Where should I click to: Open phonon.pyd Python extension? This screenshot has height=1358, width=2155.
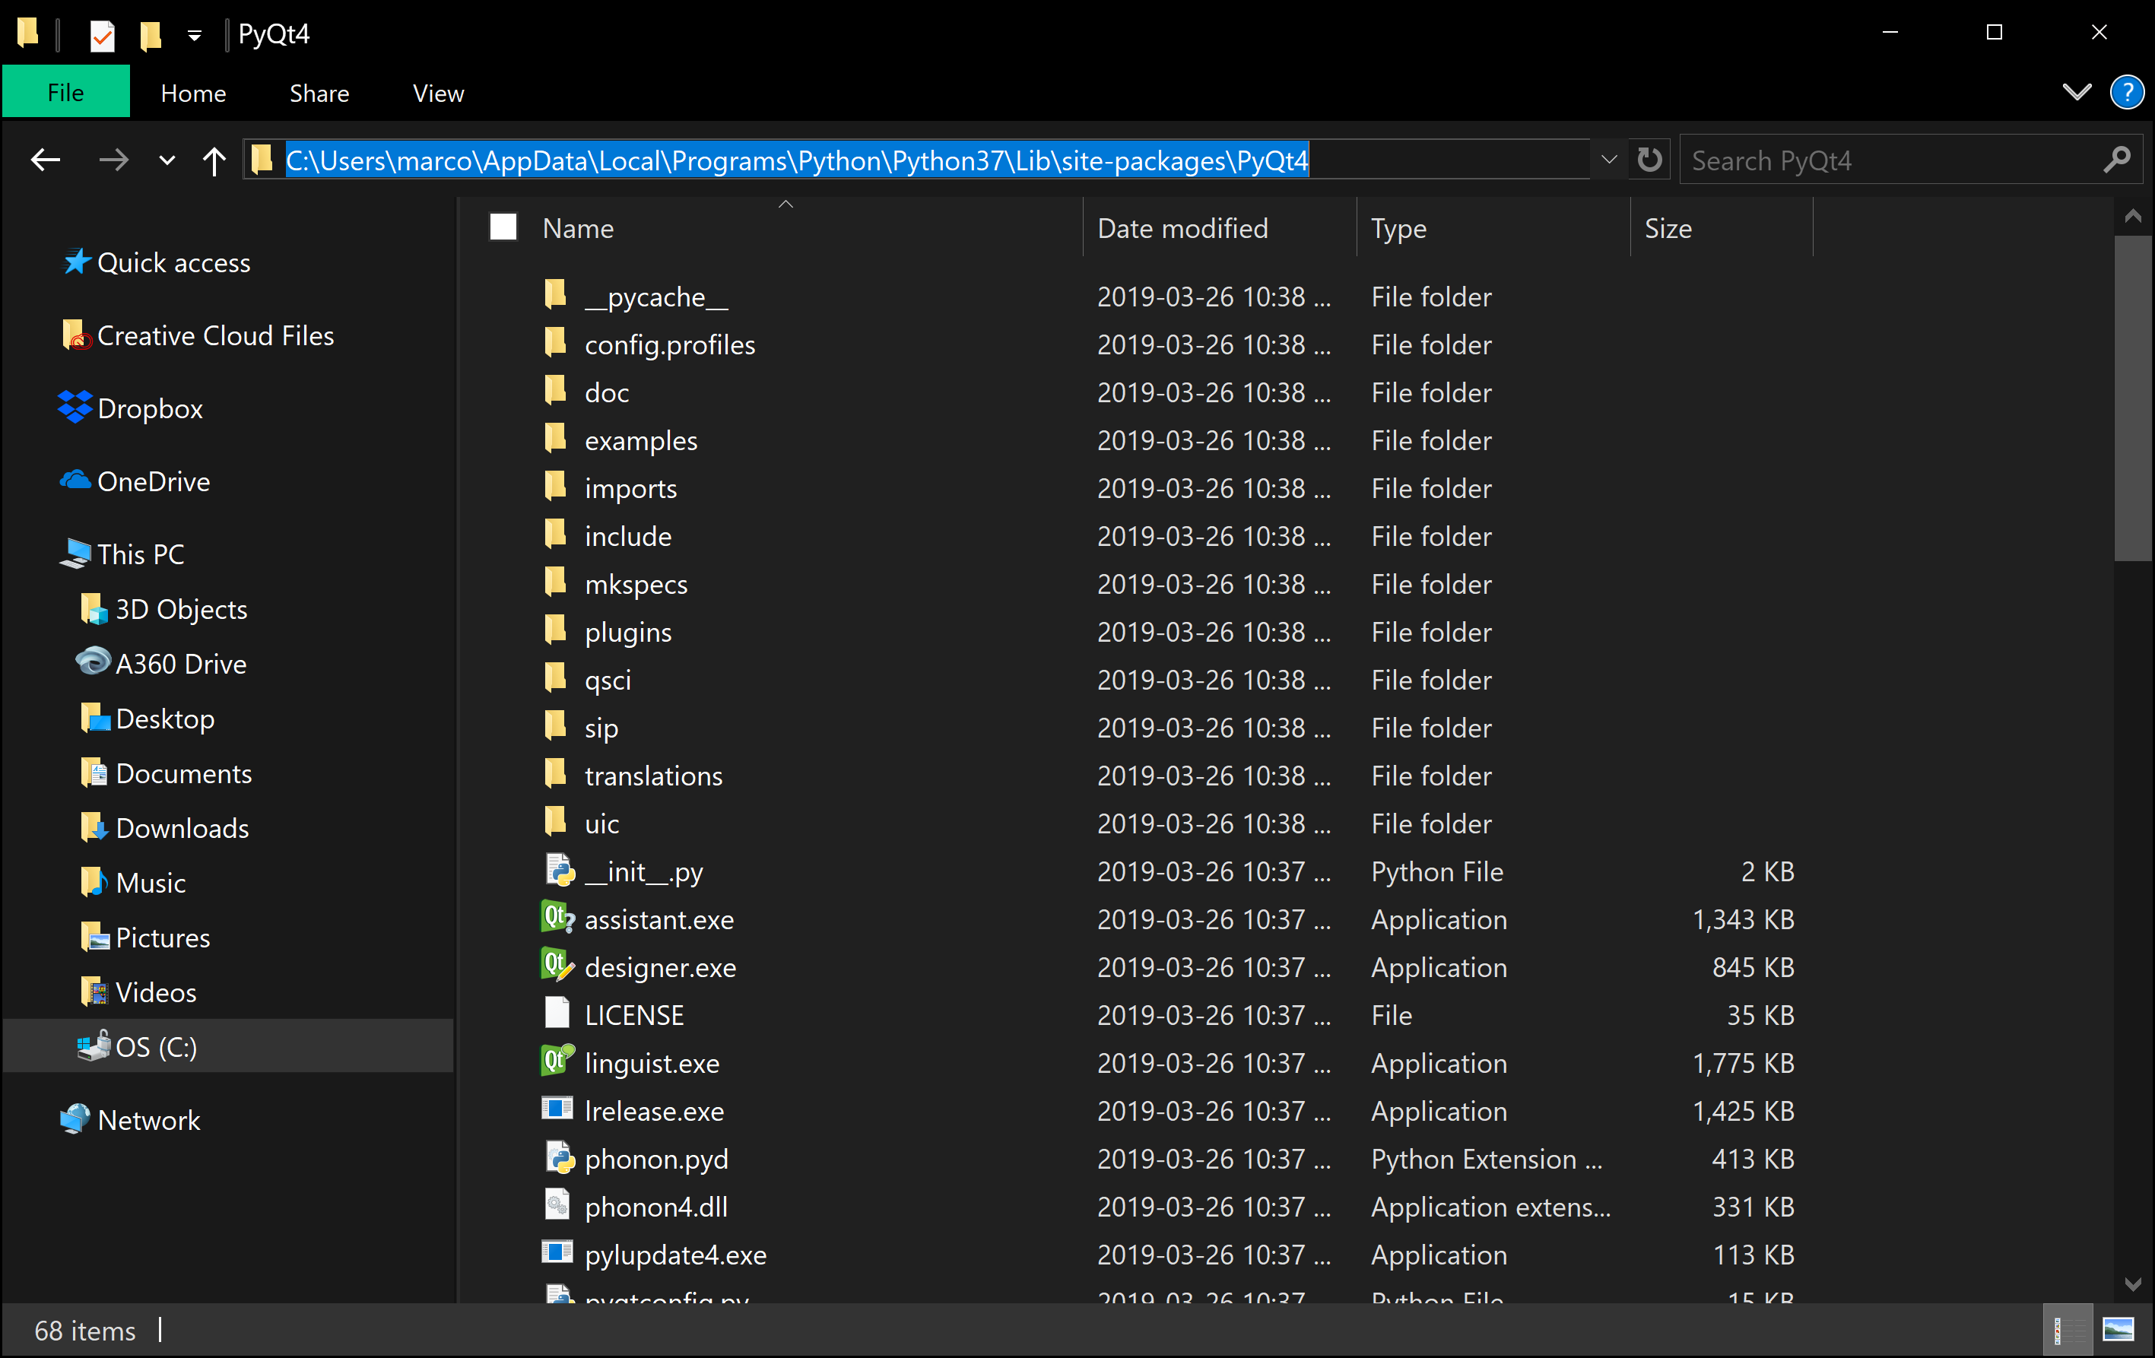coord(659,1158)
